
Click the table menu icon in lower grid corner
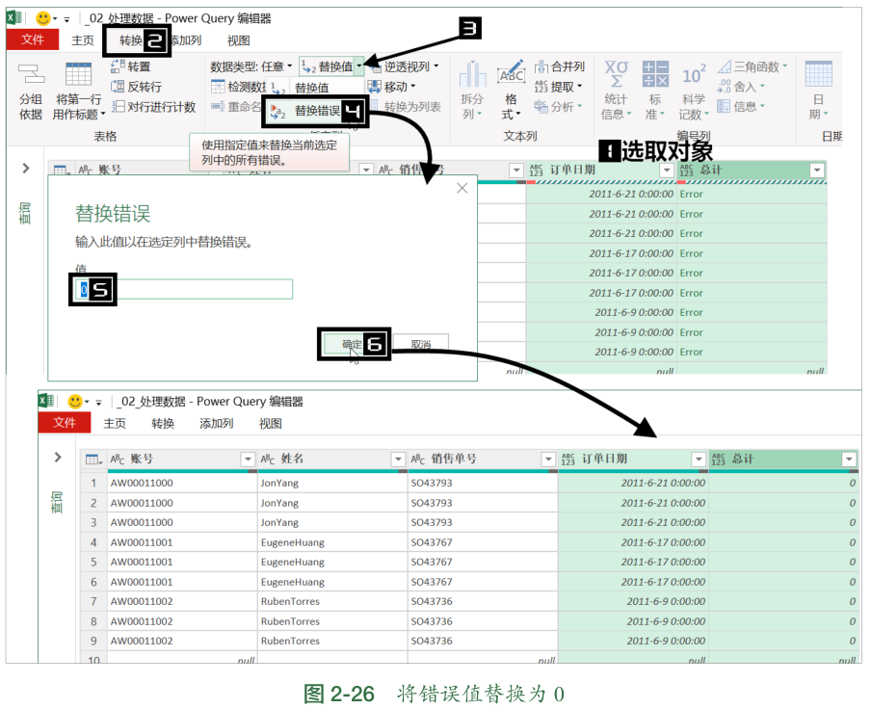[x=93, y=460]
